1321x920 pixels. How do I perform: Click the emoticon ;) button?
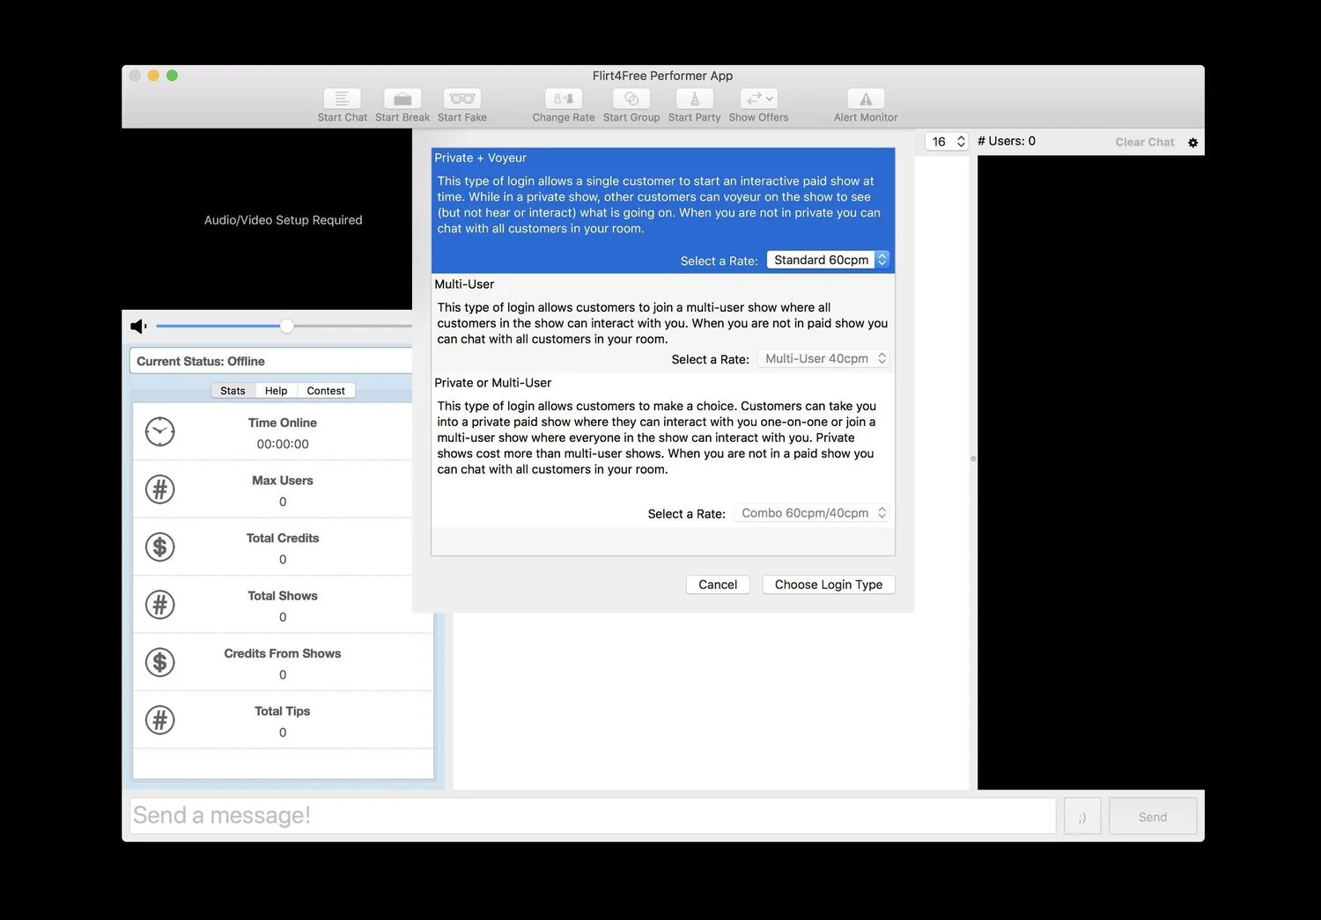point(1082,816)
